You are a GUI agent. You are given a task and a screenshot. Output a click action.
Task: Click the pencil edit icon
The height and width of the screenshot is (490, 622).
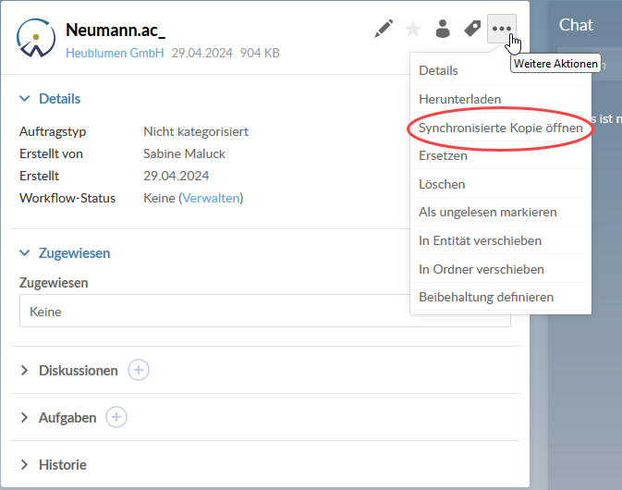384,29
